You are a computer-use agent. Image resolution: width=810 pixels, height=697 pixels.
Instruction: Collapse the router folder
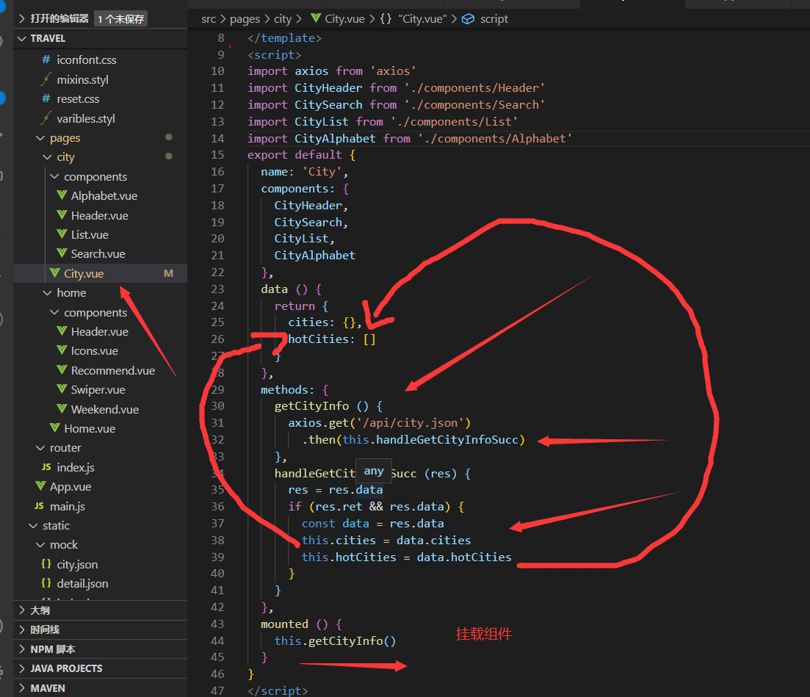click(x=65, y=448)
